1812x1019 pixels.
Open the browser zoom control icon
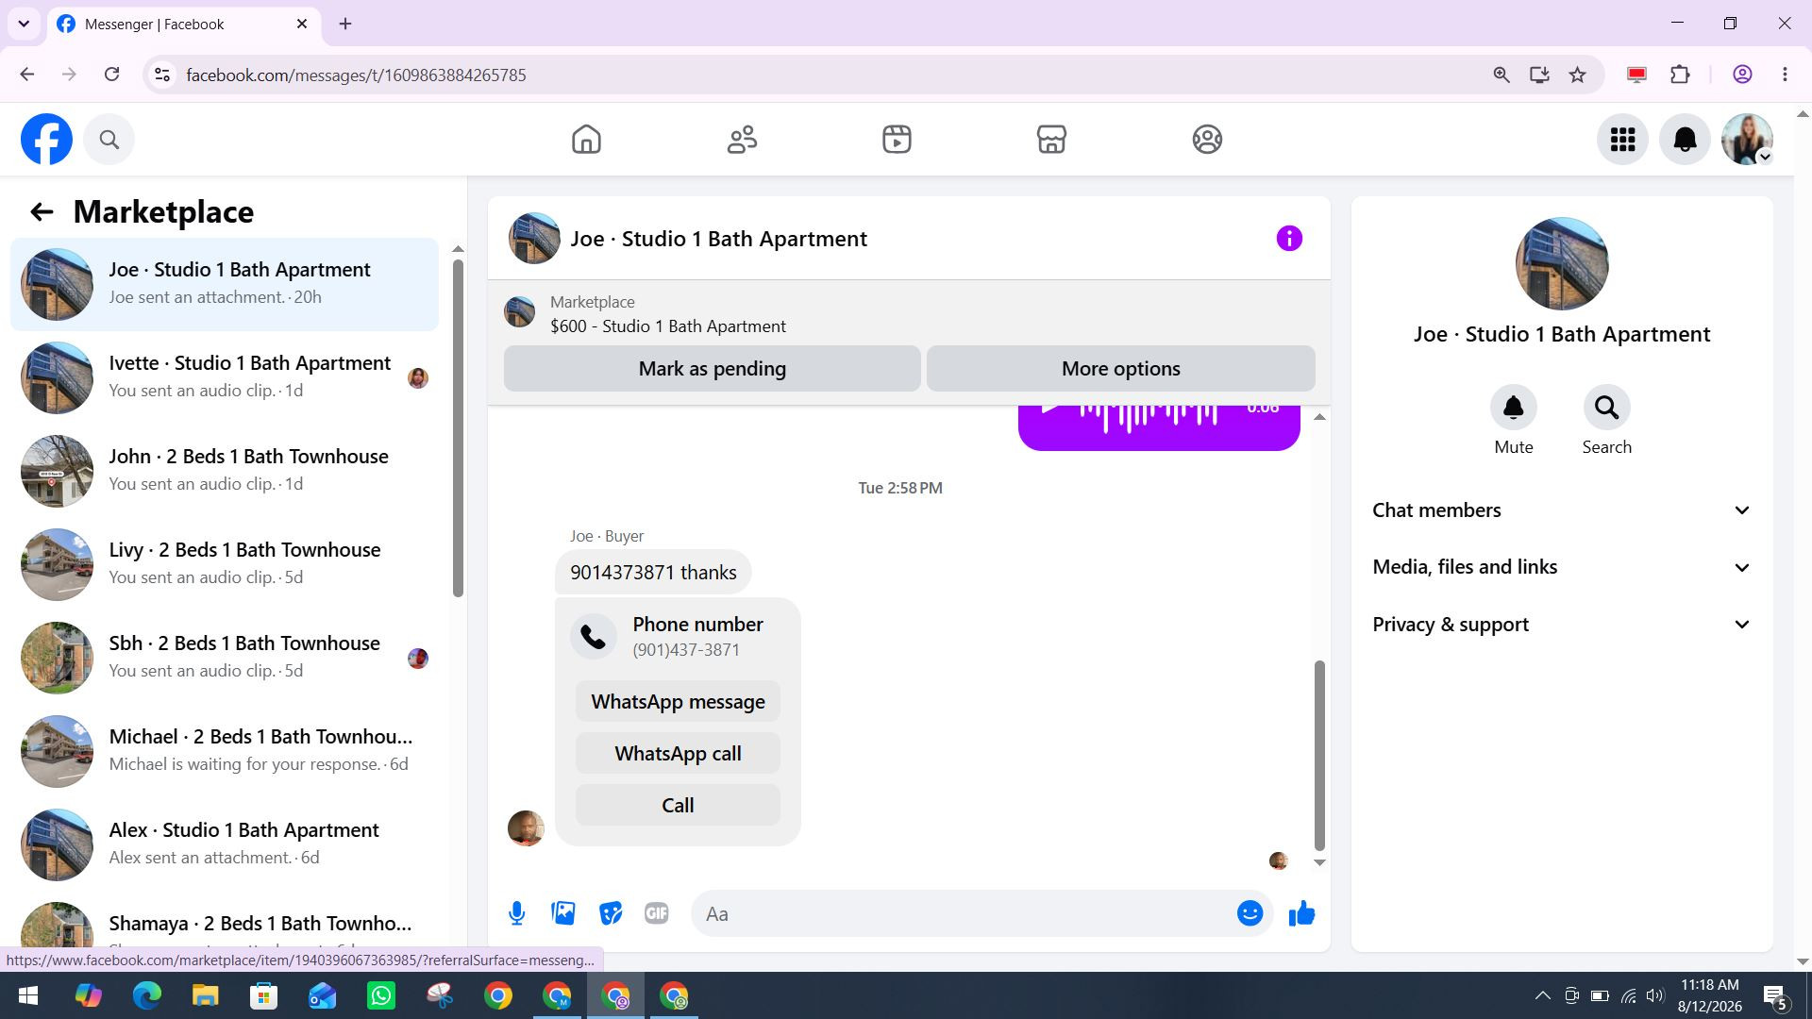(x=1502, y=75)
